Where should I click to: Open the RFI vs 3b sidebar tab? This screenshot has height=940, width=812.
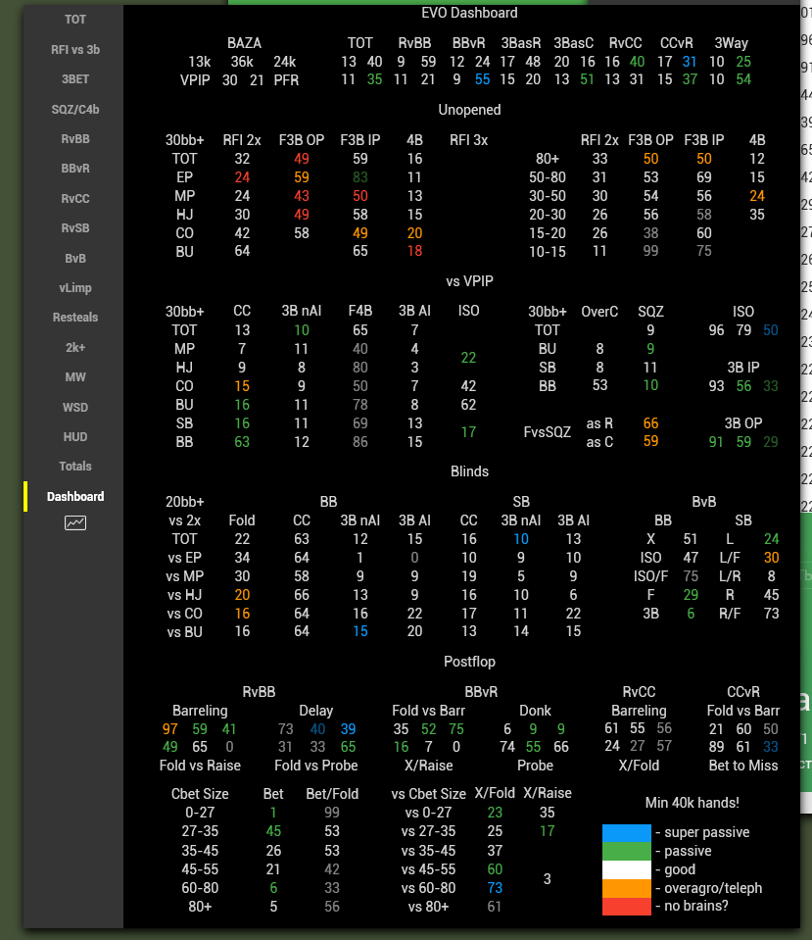coord(74,49)
